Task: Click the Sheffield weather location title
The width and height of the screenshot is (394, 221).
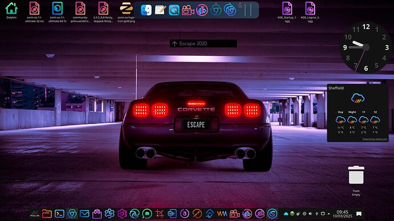Action: point(336,88)
